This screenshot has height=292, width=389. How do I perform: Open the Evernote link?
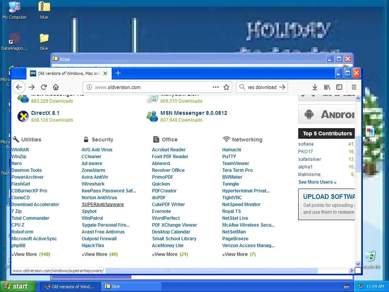point(161,211)
